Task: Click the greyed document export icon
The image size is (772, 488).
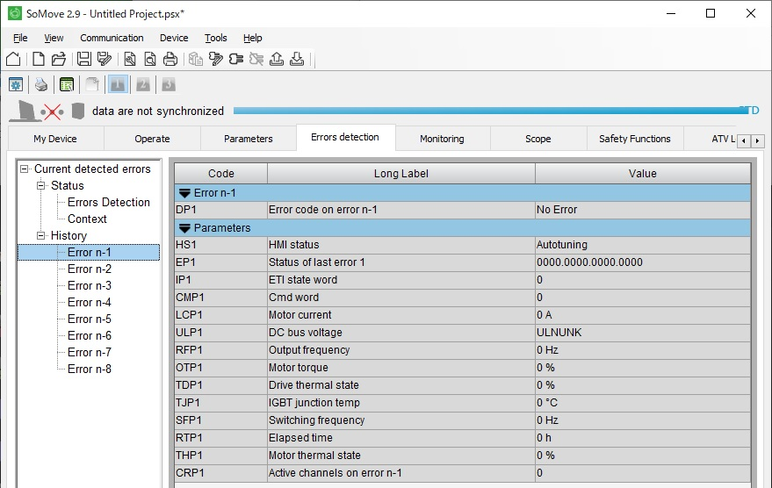Action: coord(92,84)
